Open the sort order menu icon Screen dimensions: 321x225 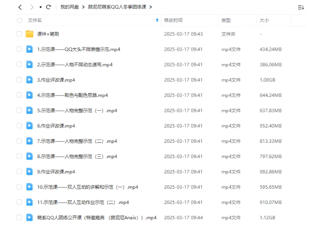[301, 7]
